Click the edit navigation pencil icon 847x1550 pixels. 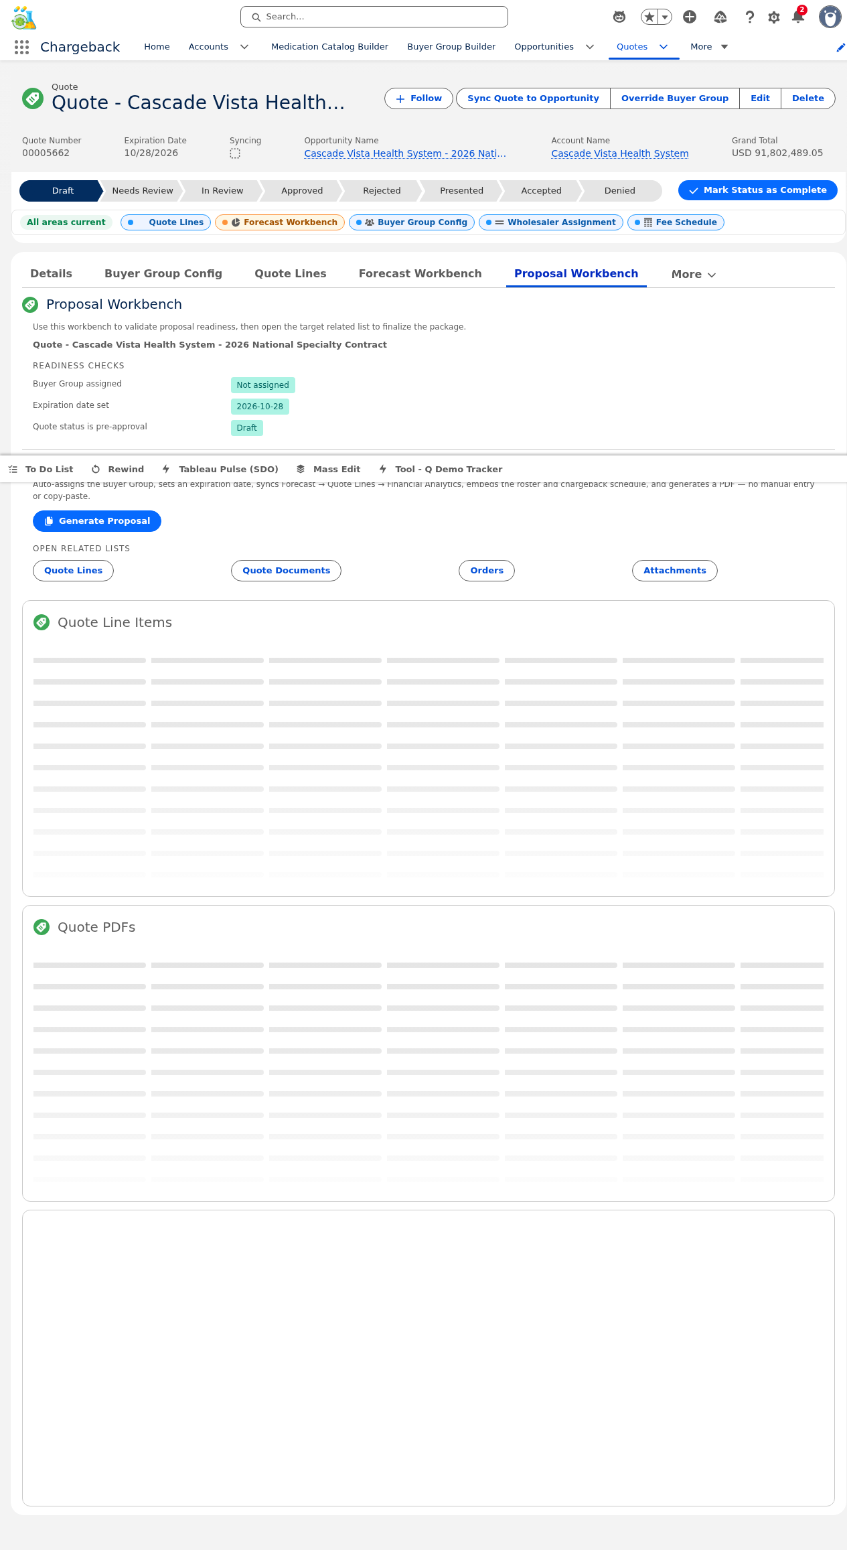click(x=841, y=47)
